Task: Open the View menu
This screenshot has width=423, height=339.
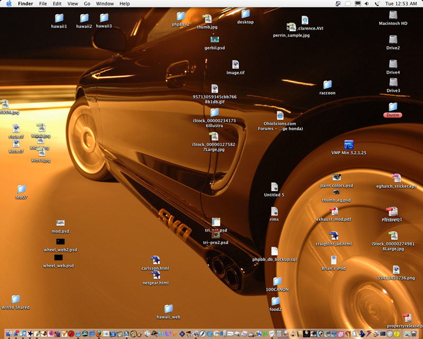Action: [72, 4]
